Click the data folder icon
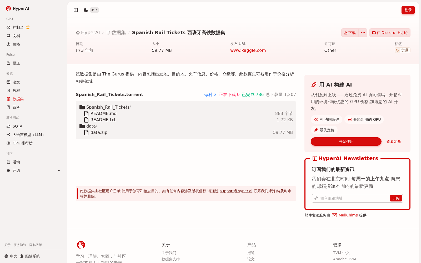Image resolution: width=421 pixels, height=263 pixels. click(x=82, y=126)
